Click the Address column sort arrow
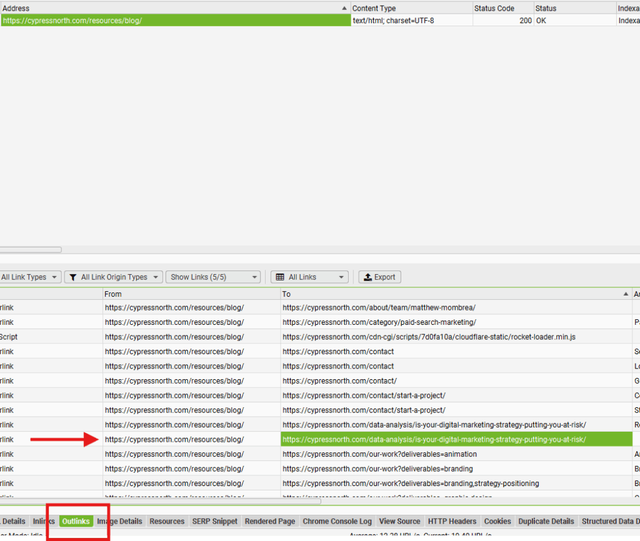 [344, 8]
